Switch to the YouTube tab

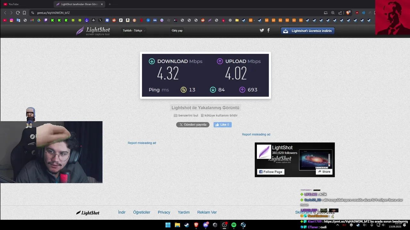point(26,4)
